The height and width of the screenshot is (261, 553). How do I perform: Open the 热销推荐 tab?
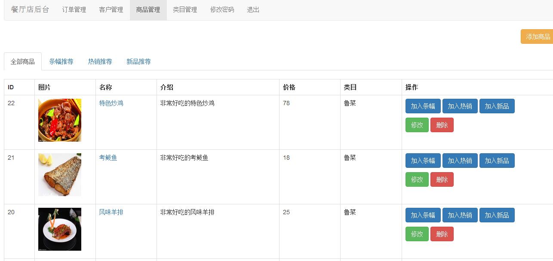[x=100, y=62]
